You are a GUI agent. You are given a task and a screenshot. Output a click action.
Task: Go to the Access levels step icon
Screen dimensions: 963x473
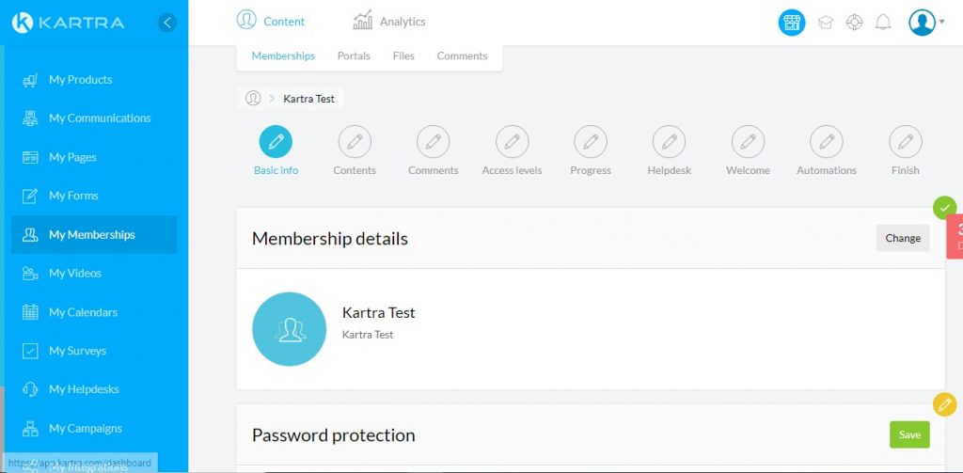pos(512,142)
